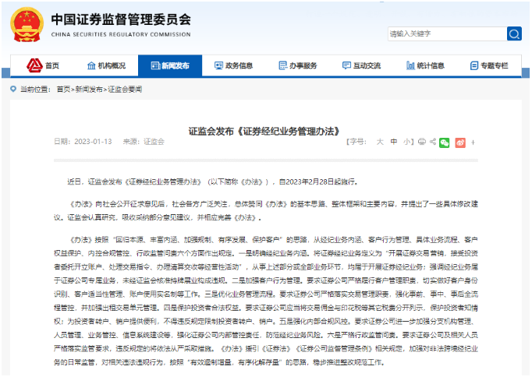
Task: Click the monitor icon beside 政务信息
Action: pyautogui.click(x=219, y=65)
